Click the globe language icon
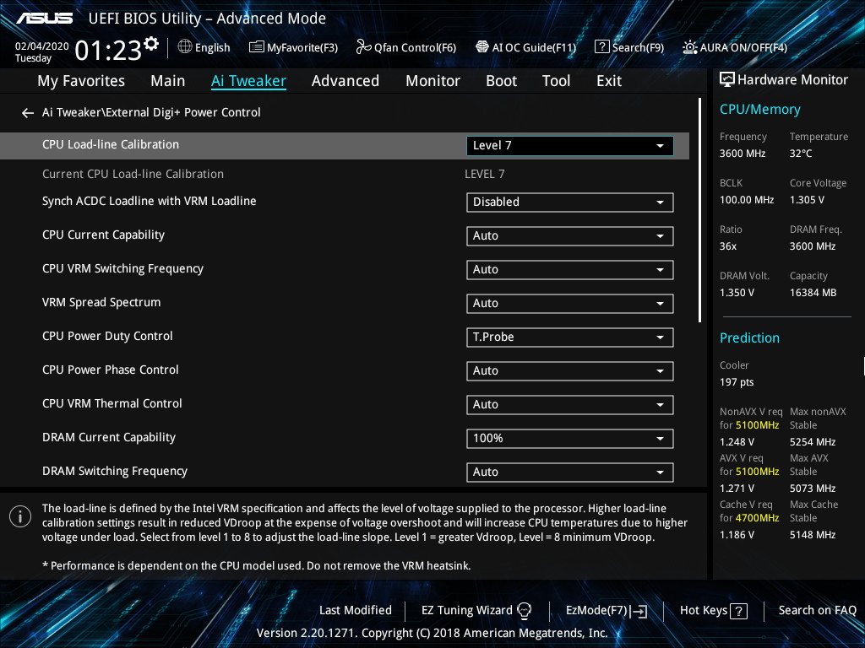The height and width of the screenshot is (648, 865). 185,47
